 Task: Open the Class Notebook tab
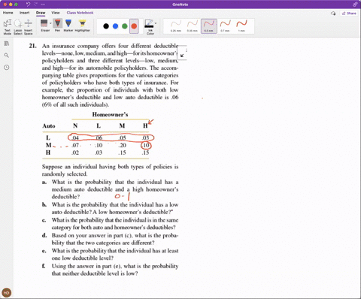(80, 13)
